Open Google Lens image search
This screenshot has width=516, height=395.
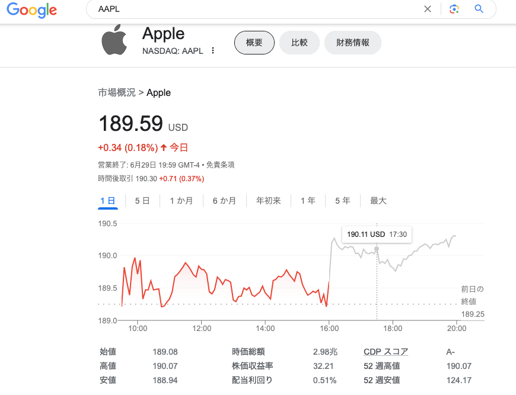point(454,9)
